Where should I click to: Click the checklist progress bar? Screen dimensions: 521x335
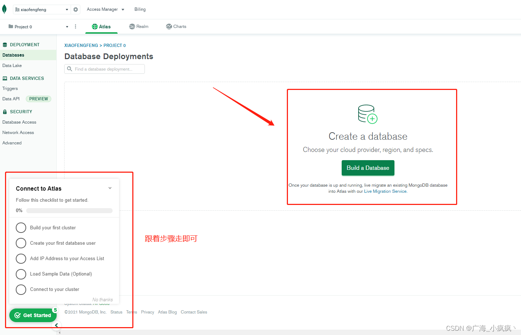click(69, 211)
